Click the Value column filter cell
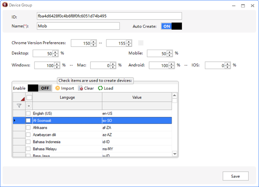Viewport: 259px width, 187px height. [137, 106]
